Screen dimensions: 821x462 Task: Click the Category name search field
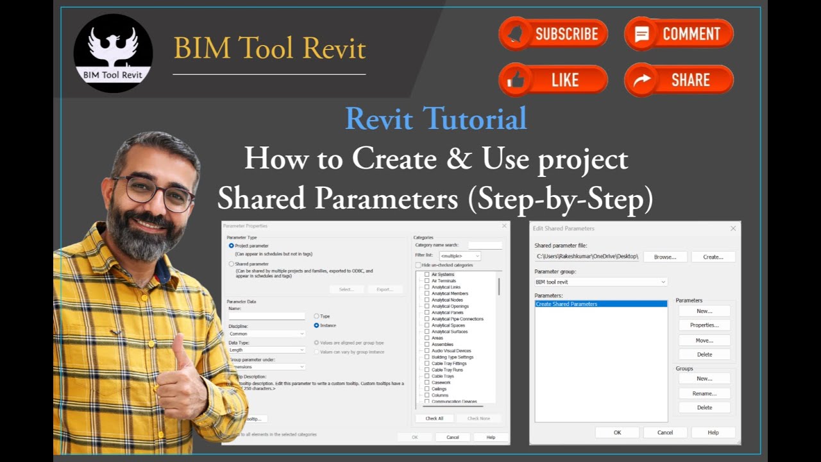pos(485,245)
